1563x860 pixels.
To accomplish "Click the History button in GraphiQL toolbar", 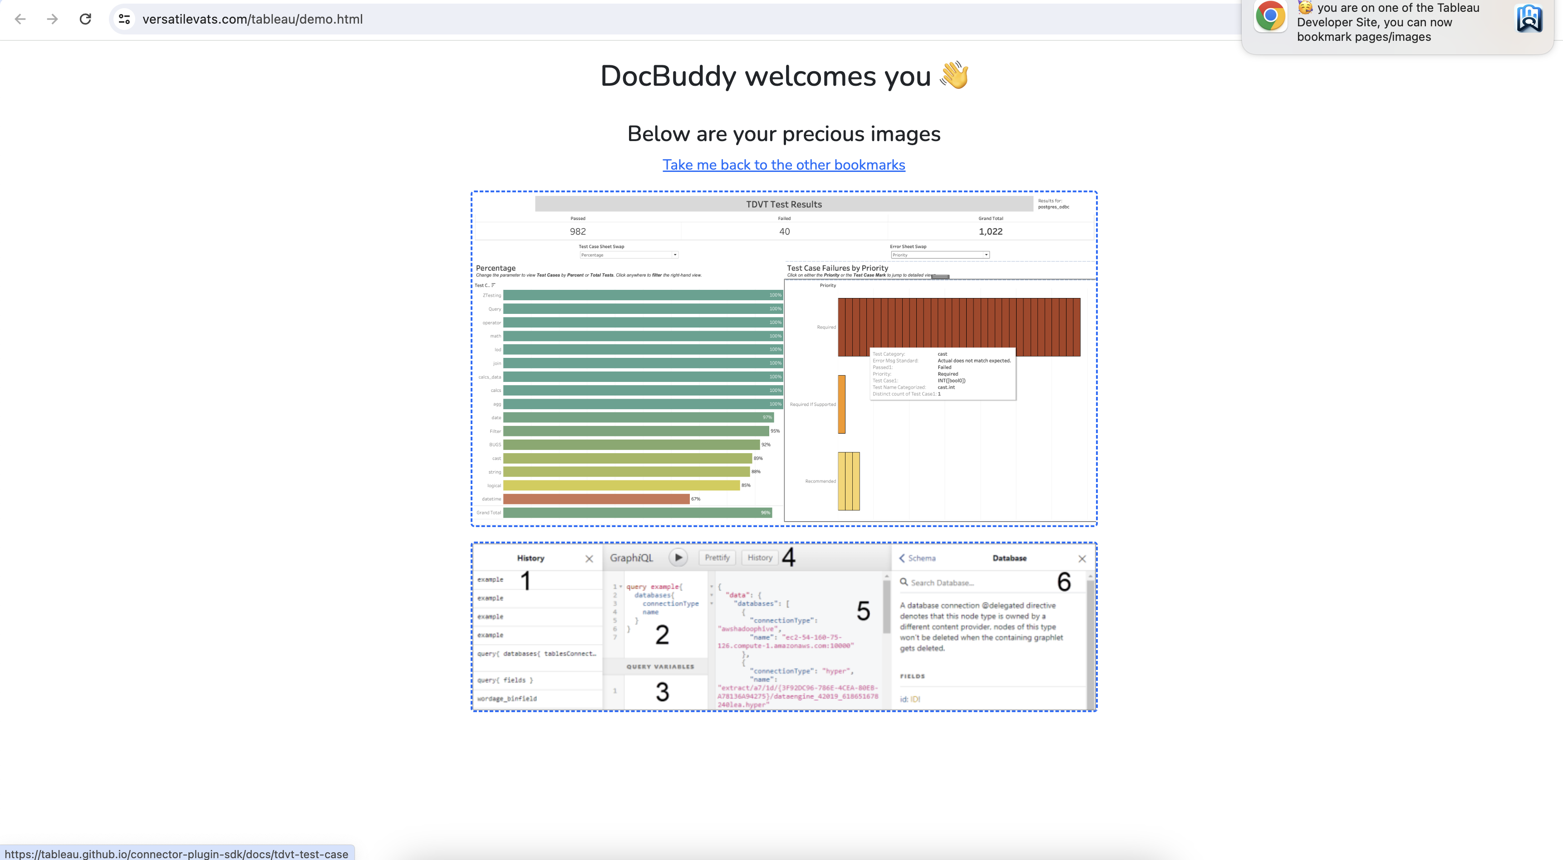I will tap(760, 557).
